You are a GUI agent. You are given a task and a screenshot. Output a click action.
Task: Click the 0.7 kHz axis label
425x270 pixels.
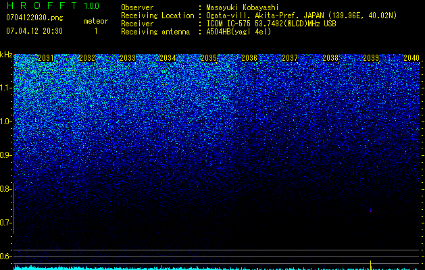(6, 223)
